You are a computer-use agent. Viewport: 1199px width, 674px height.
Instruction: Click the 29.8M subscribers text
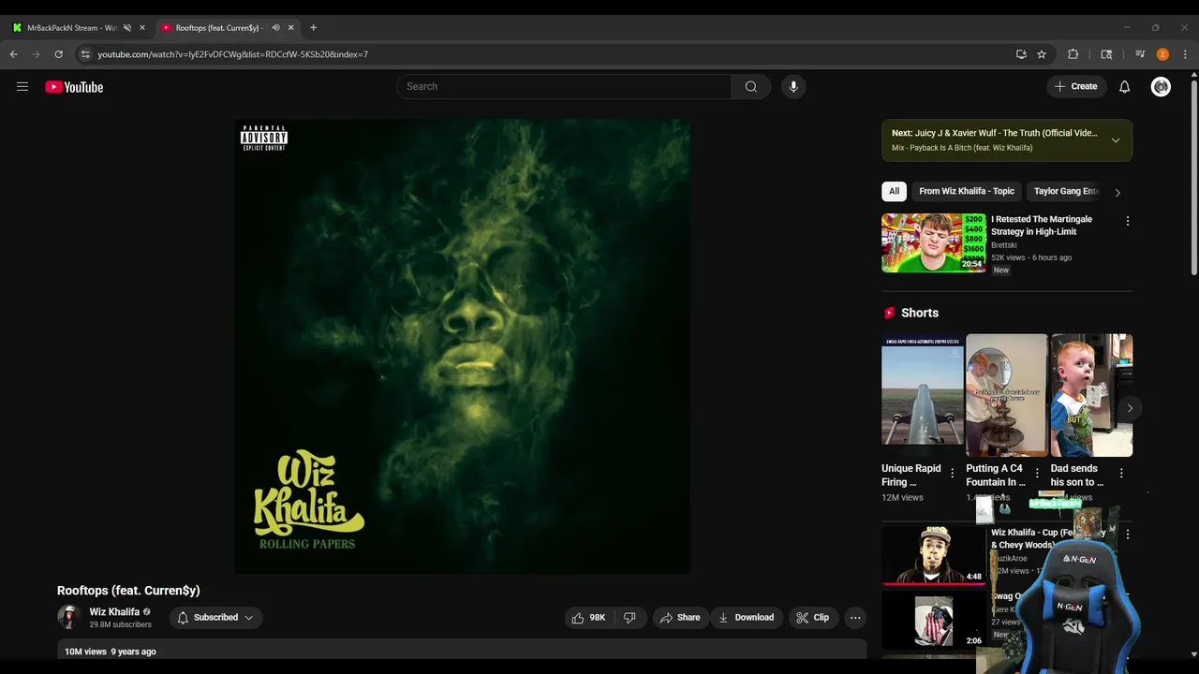(120, 624)
